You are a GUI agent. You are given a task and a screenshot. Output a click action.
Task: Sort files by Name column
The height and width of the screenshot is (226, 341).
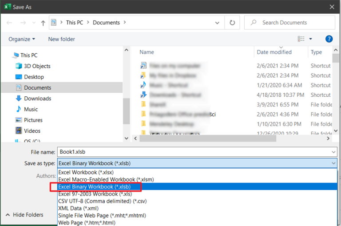[147, 52]
